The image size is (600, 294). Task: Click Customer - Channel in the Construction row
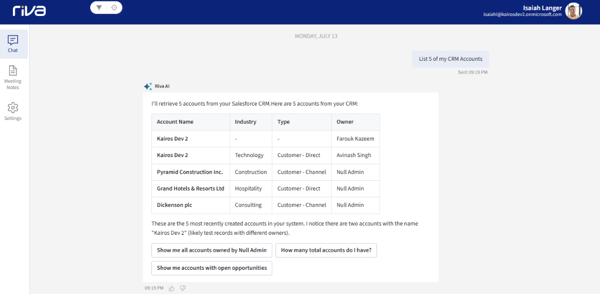[x=301, y=172]
